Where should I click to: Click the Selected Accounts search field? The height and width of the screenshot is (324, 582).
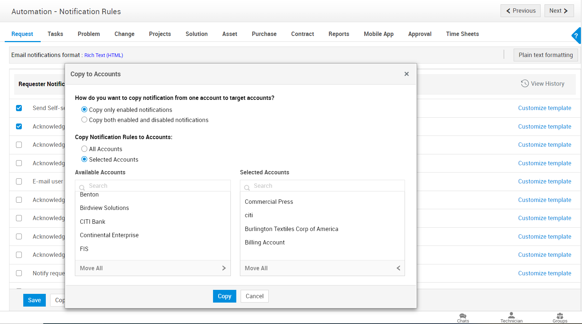[x=327, y=186]
